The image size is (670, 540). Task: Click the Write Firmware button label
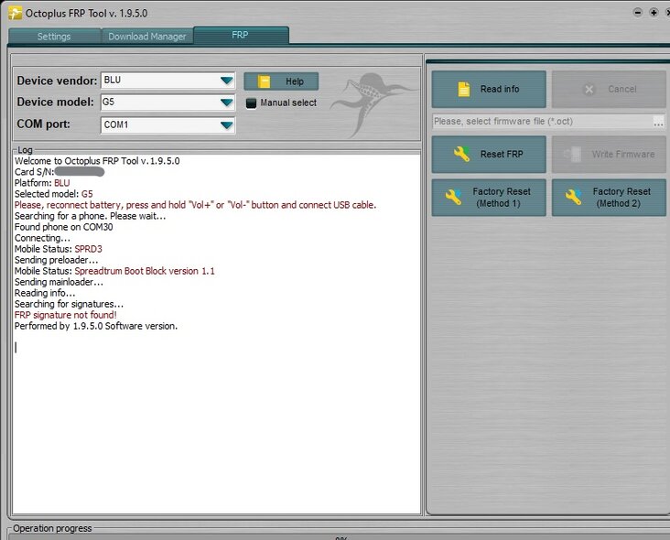click(x=623, y=155)
